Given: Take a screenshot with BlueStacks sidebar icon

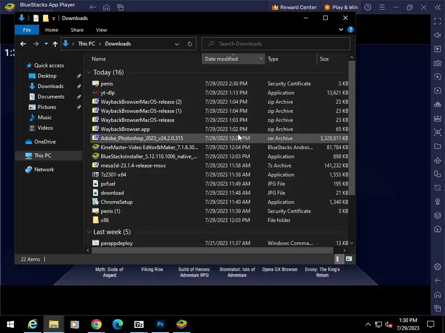Looking at the screenshot, I should [x=438, y=132].
